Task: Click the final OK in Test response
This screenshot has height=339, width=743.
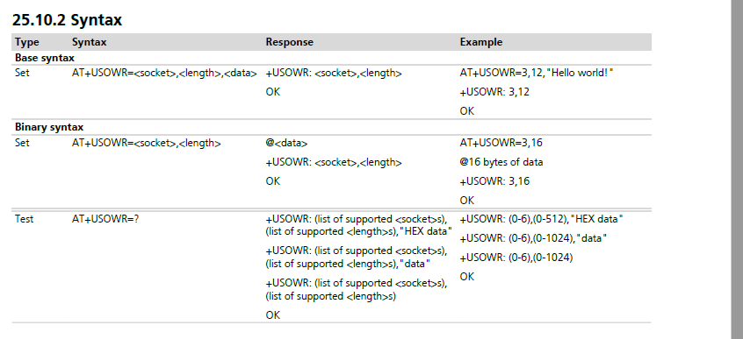Action: coord(272,315)
